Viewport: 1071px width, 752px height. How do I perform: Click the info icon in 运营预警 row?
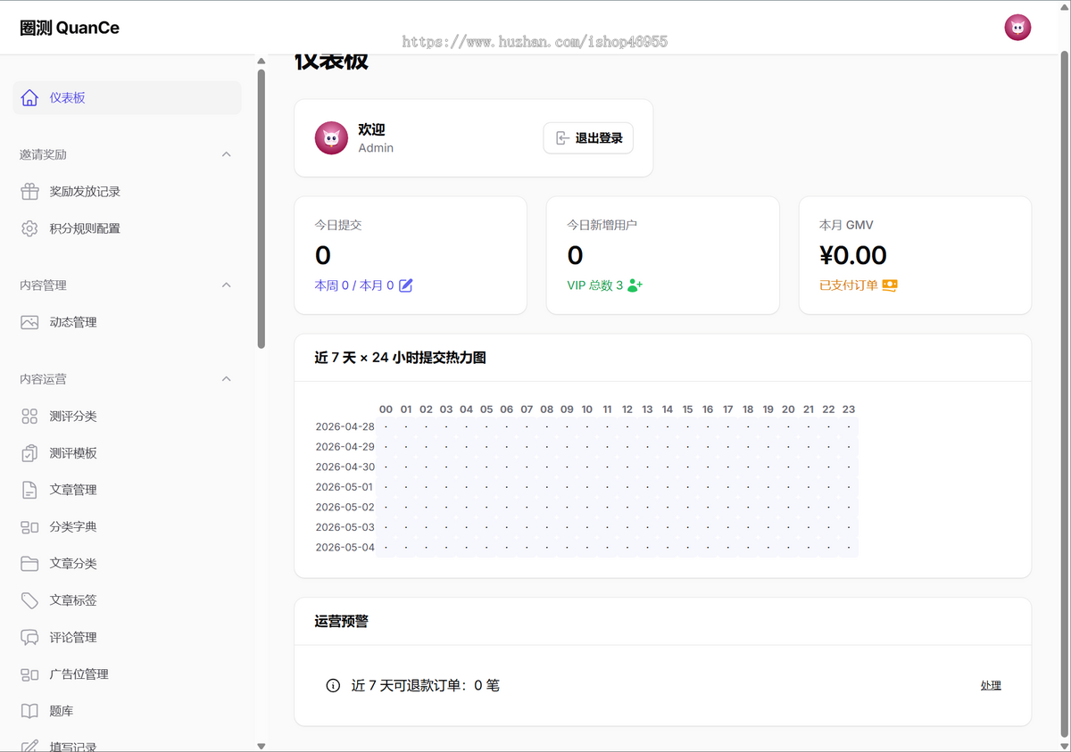pos(333,686)
